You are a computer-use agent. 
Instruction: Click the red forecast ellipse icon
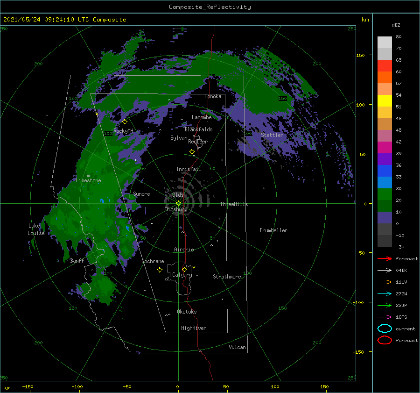point(385,340)
